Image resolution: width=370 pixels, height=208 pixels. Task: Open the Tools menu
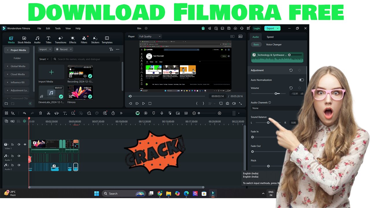coord(58,28)
